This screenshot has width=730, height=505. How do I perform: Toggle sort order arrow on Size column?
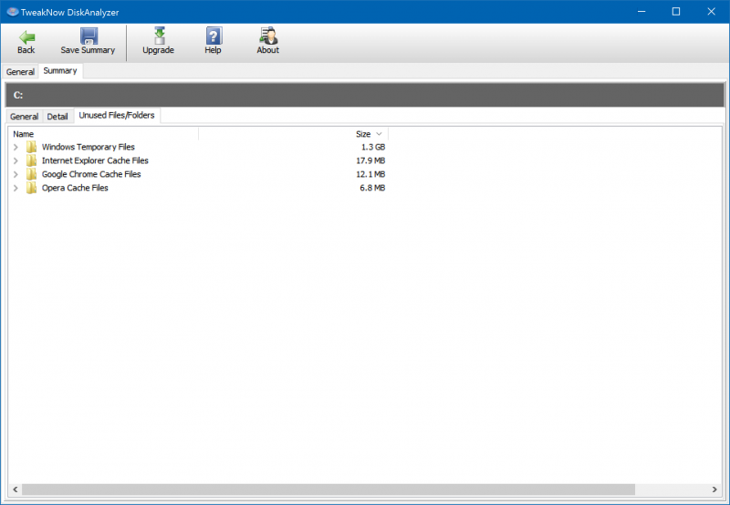tap(379, 134)
